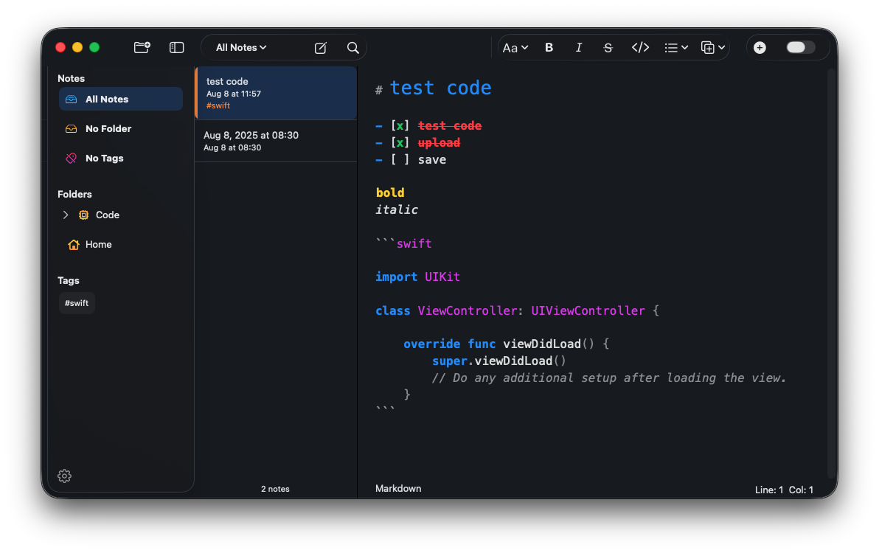Click the round plus button

point(760,47)
